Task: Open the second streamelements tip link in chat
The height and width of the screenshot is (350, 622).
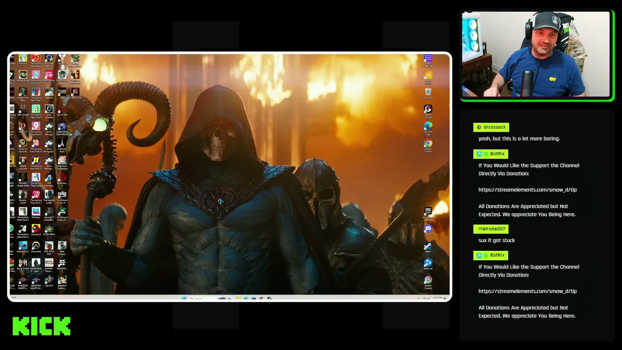Action: [x=528, y=291]
